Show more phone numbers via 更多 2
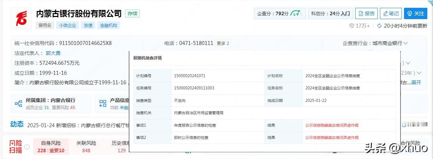The height and width of the screenshot is (159, 433). 223,43
